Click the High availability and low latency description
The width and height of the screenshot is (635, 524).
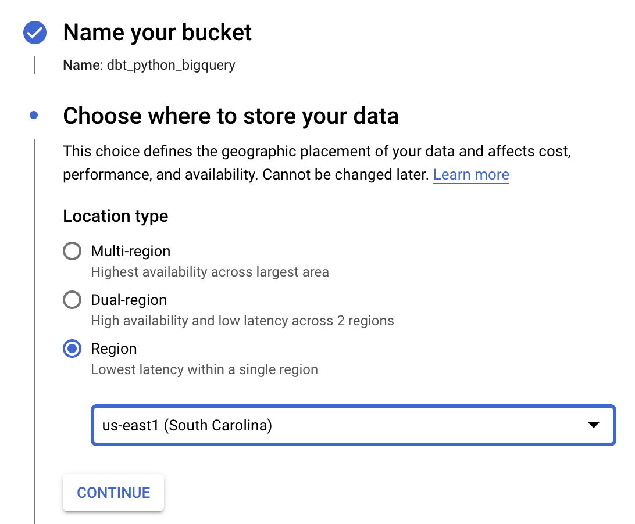coord(242,321)
